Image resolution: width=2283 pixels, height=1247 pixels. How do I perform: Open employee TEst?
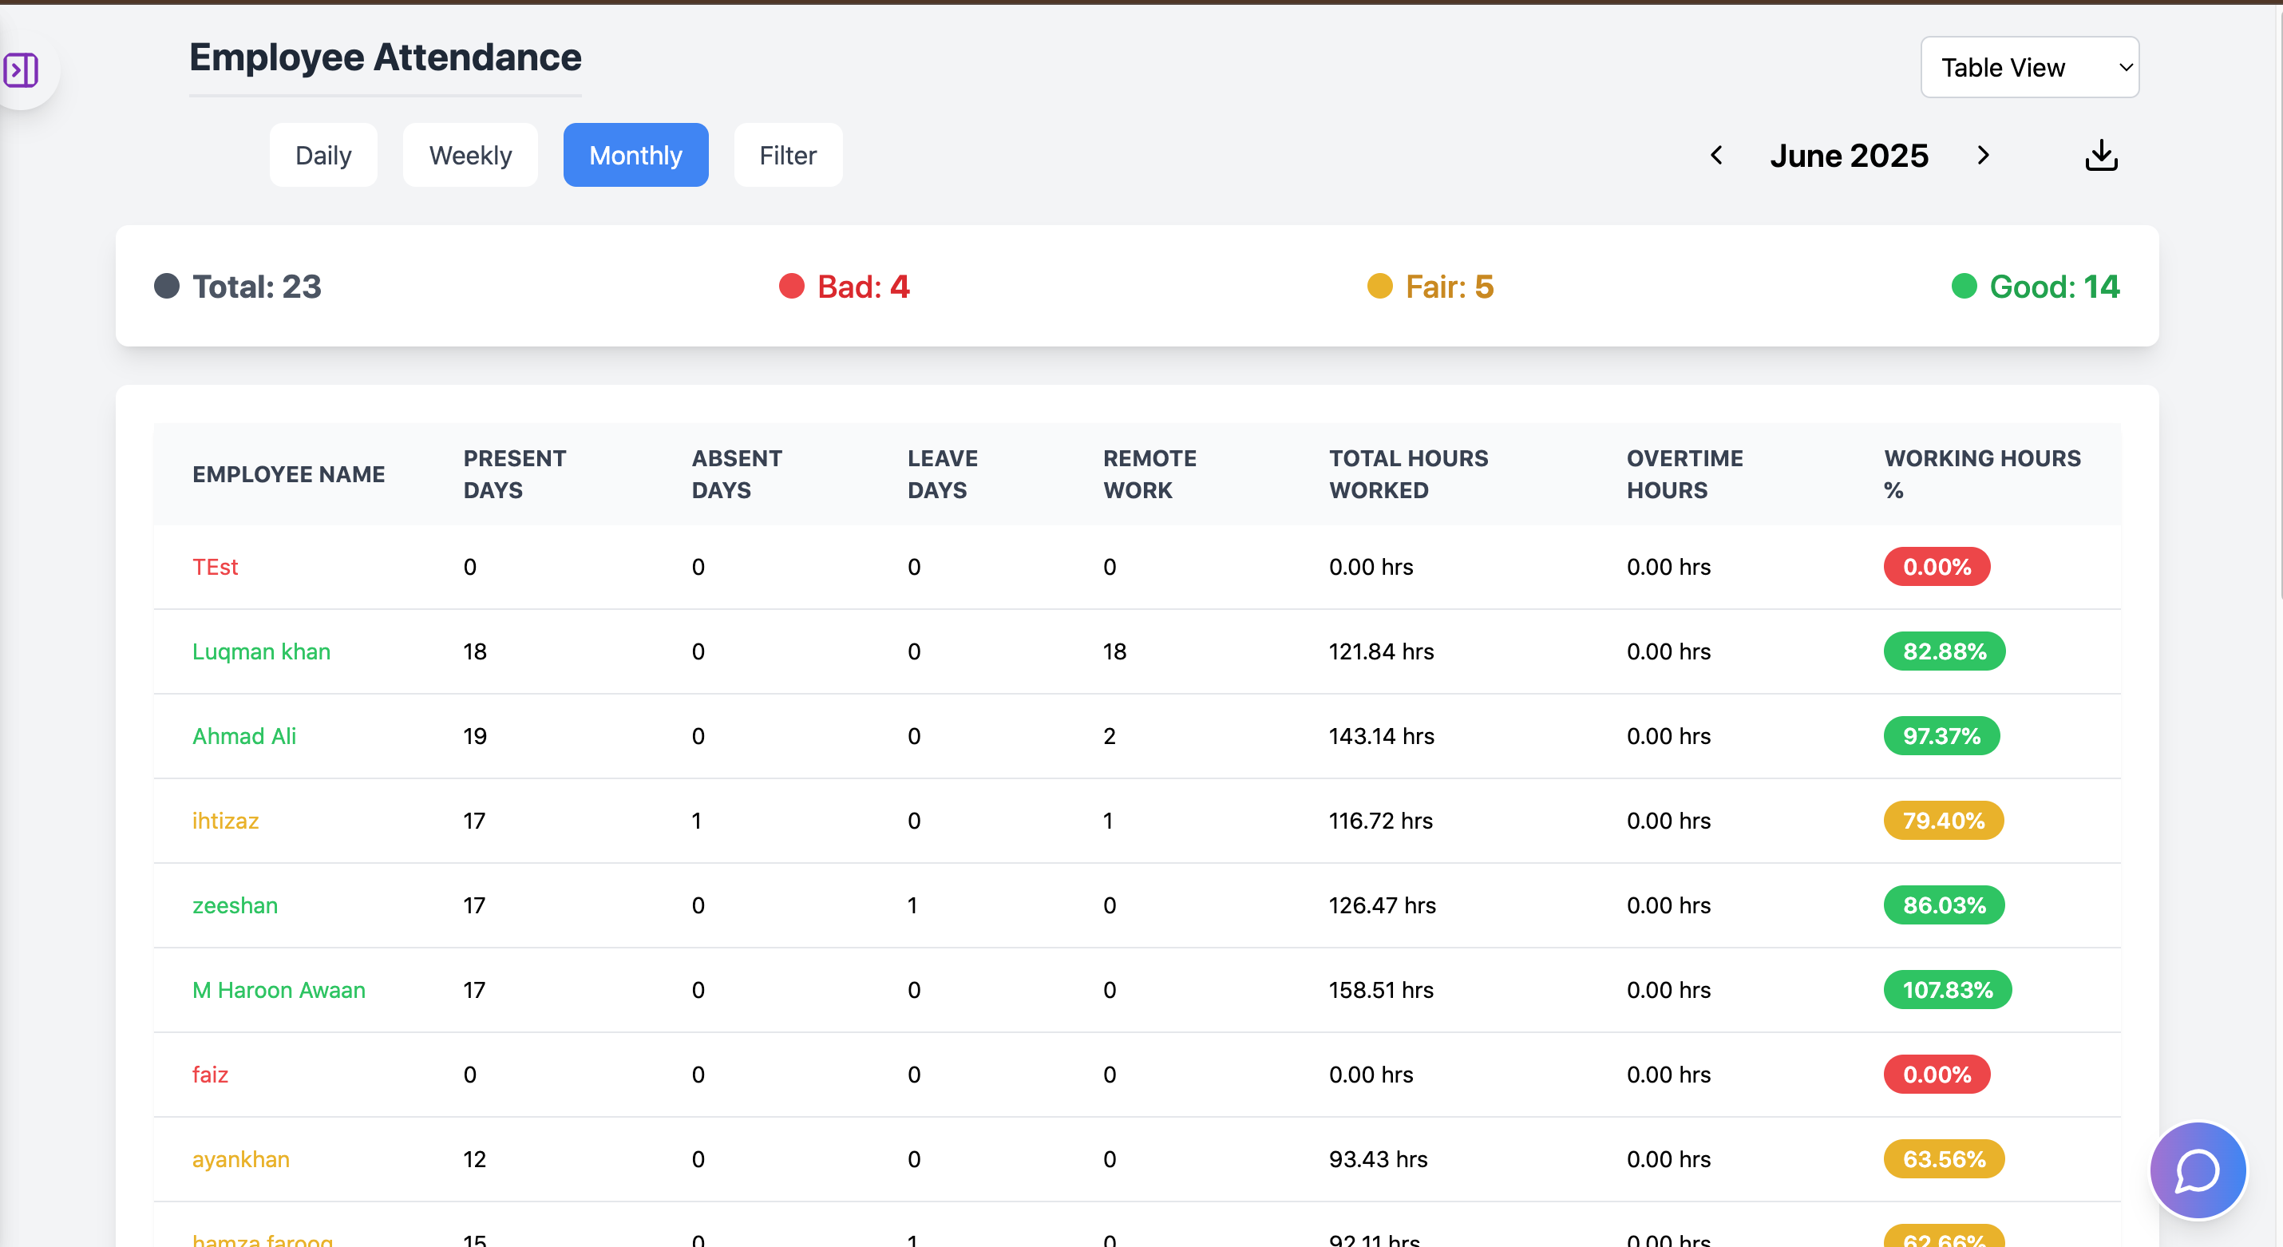[x=216, y=568]
